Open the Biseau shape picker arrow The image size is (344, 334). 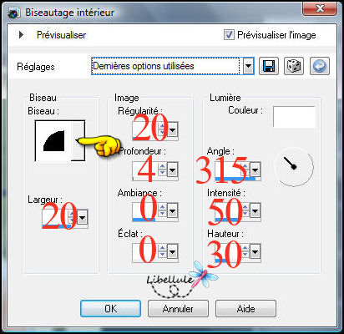click(78, 140)
